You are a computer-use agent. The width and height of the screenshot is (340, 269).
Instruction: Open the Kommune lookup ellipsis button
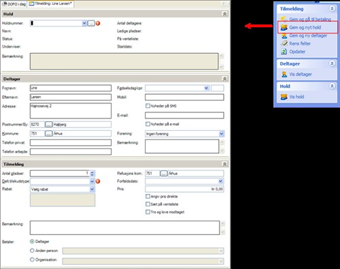point(48,133)
